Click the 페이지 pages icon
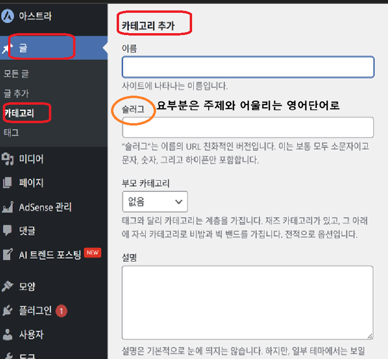 (8, 183)
